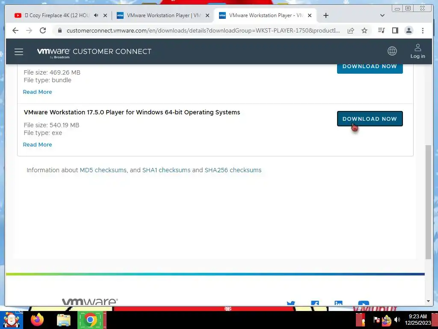Open a new browser tab

[x=326, y=15]
